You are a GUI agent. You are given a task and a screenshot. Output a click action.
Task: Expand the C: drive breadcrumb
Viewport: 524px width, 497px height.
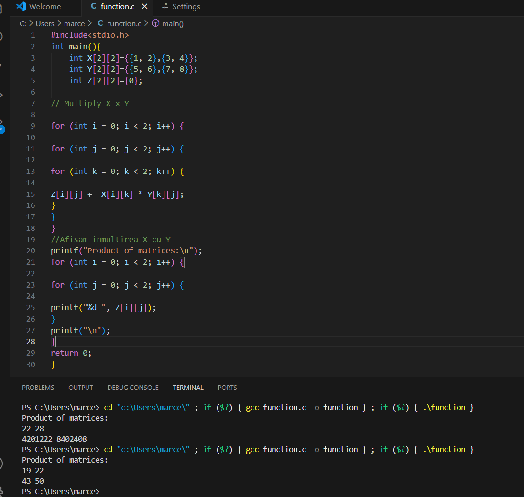point(23,23)
